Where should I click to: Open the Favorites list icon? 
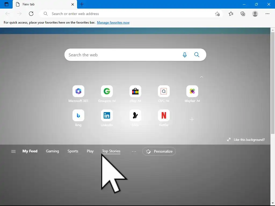pos(231,14)
